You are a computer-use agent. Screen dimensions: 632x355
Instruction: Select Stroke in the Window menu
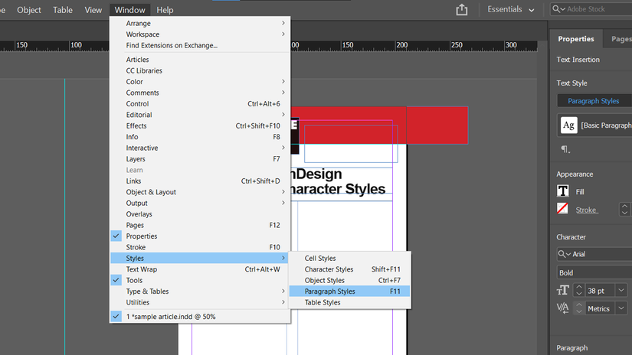pos(200,247)
